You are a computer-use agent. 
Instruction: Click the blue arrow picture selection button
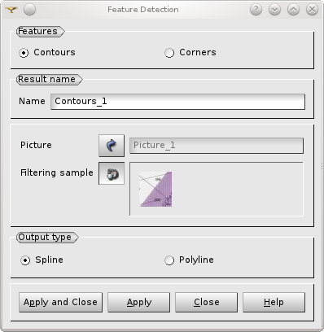112,146
